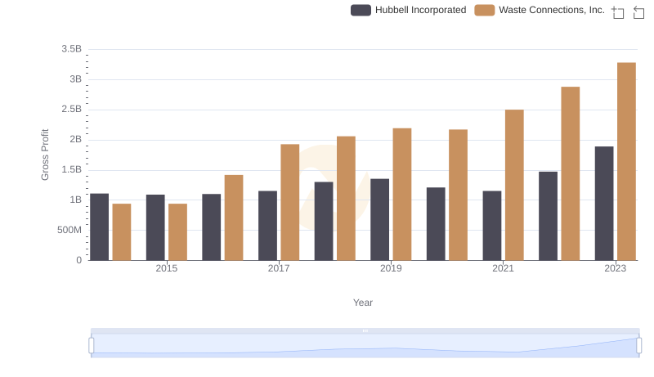The width and height of the screenshot is (654, 377).
Task: Click the 2016 Hubbell Incorporated bar
Action: [x=212, y=227]
